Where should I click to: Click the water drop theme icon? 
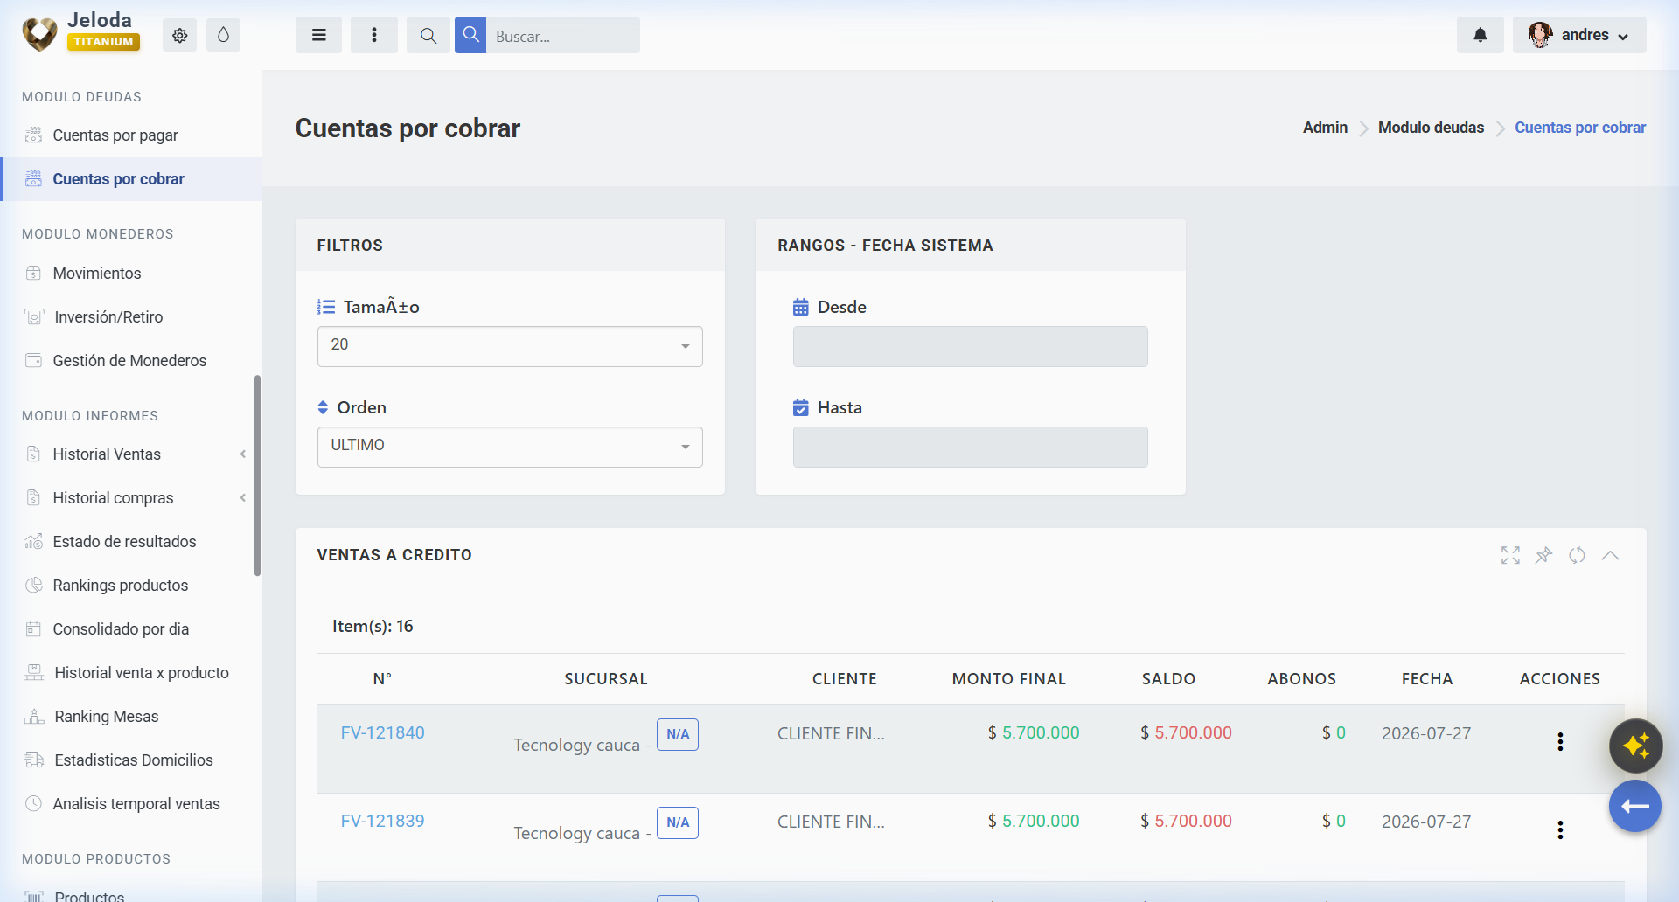[223, 35]
